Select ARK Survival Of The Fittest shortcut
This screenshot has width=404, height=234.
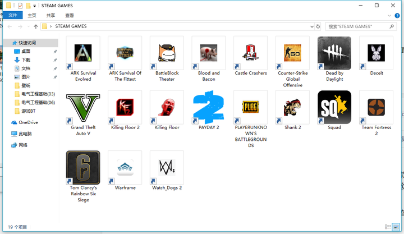coord(125,53)
